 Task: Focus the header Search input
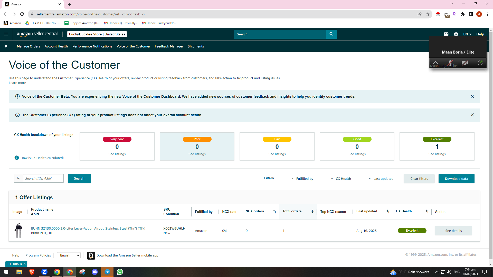[280, 34]
